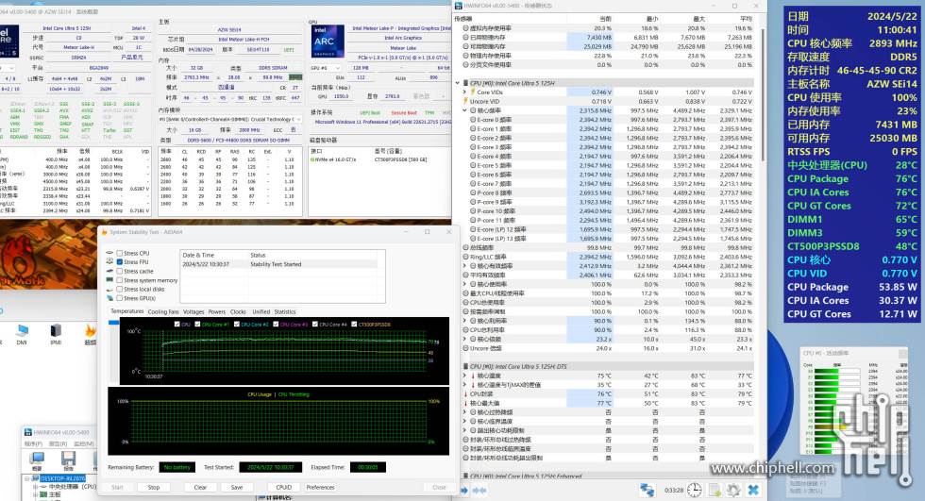Click the blue expand arrows icon at sensor bottom-left
925x501 pixels.
[x=464, y=491]
